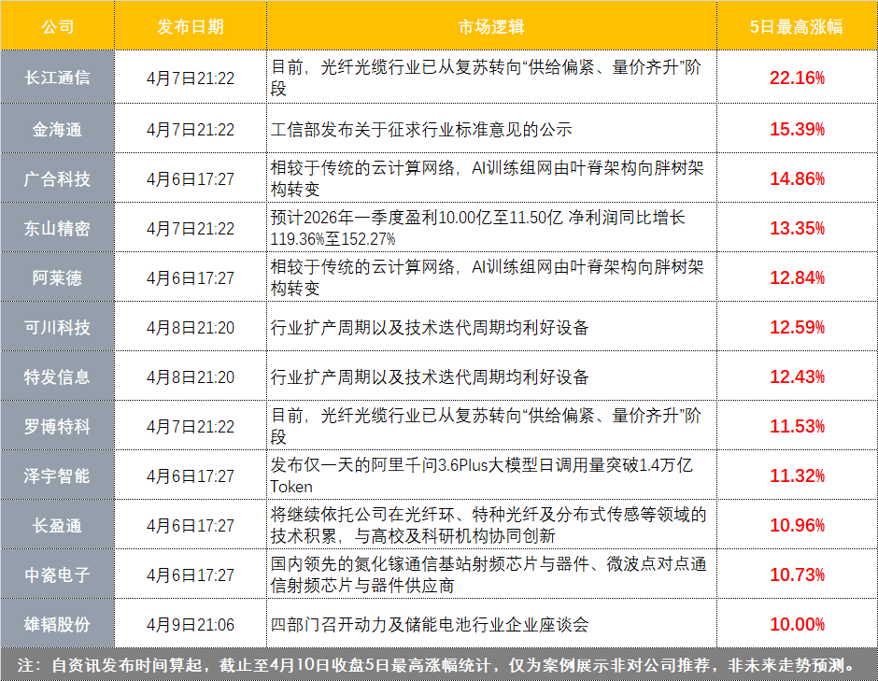Select the 4月9日21:06 date cell

click(191, 624)
